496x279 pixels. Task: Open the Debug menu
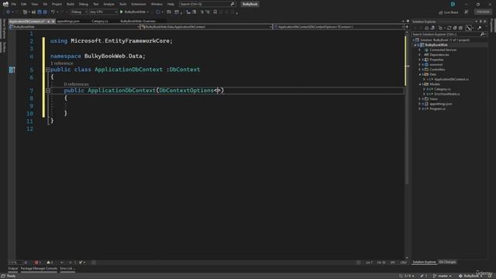(x=84, y=4)
